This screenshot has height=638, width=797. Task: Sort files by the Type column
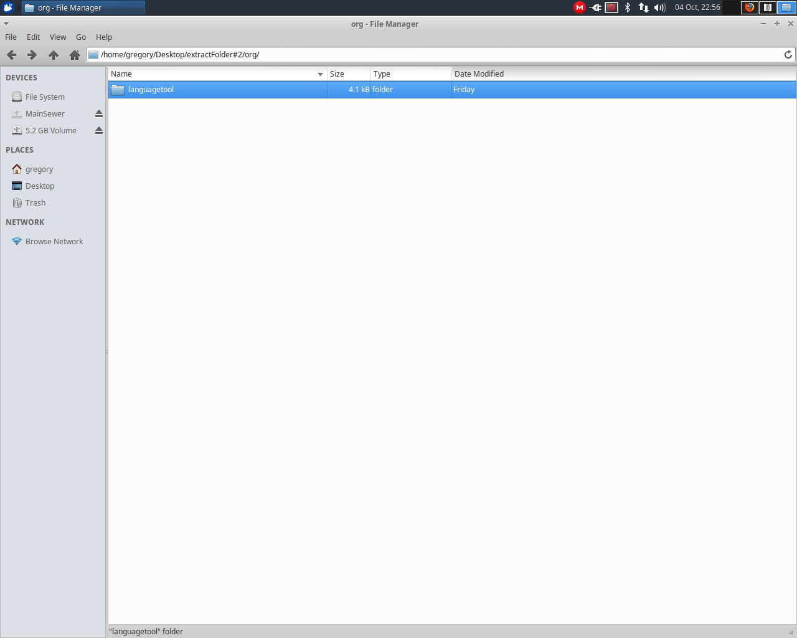(411, 74)
